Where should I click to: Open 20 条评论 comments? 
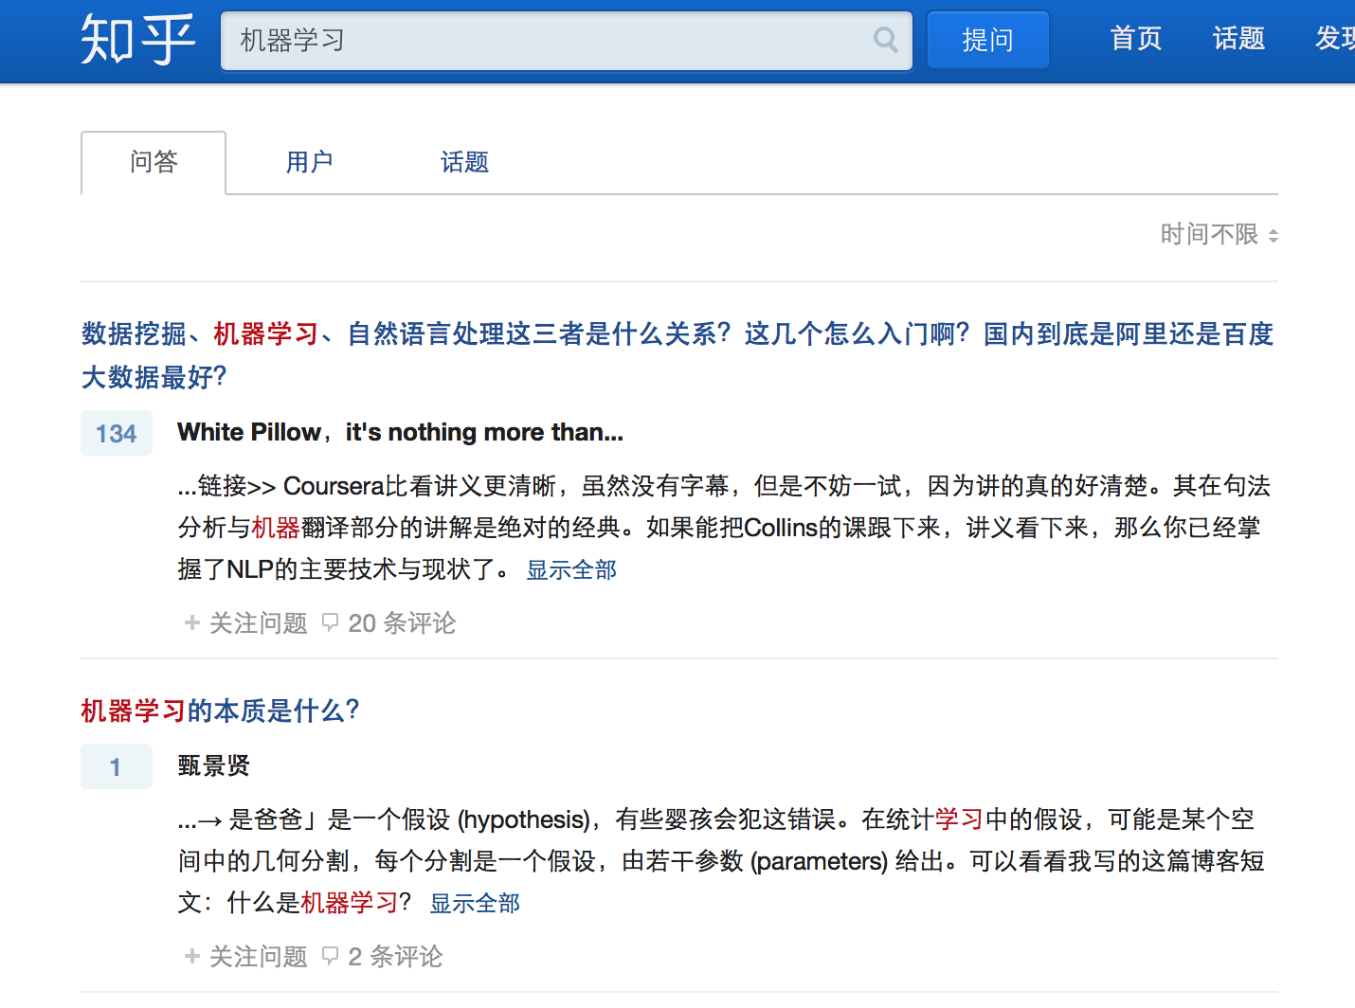coord(402,622)
